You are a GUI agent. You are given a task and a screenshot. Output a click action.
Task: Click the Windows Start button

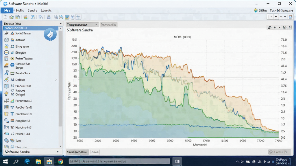pos(5,161)
